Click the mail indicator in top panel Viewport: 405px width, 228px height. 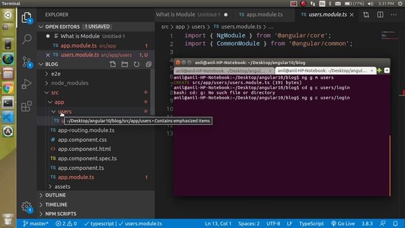tap(338, 3)
